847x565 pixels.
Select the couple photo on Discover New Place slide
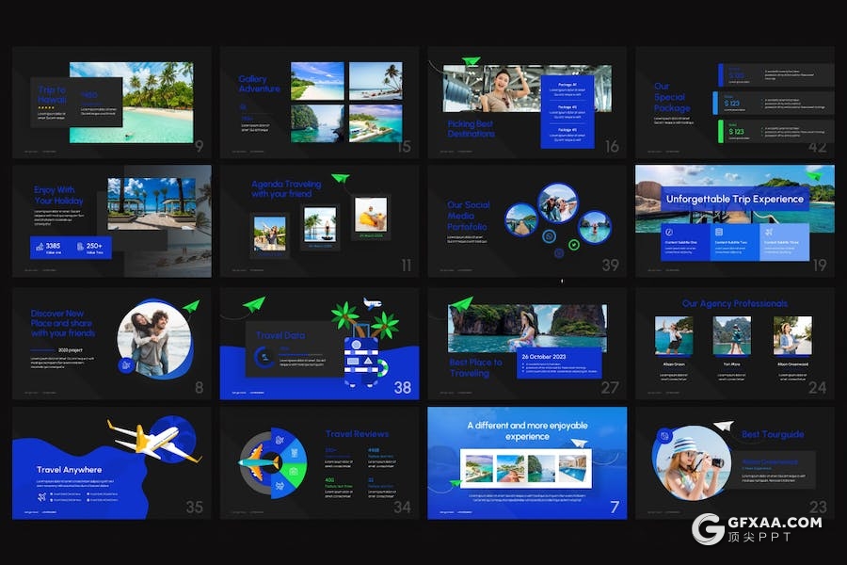(x=153, y=337)
